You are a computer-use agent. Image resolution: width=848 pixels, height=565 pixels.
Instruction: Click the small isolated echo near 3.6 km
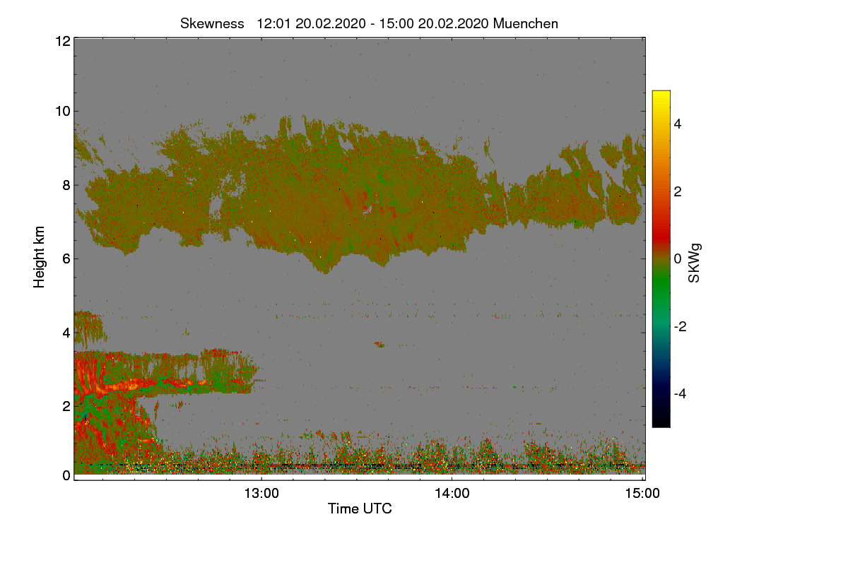tap(379, 345)
